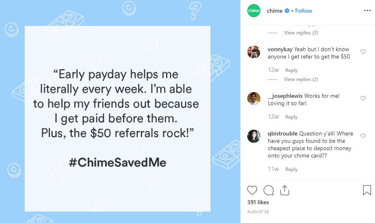Click the chime green profile logo
Viewport: 375px width, 223px height.
(254, 11)
